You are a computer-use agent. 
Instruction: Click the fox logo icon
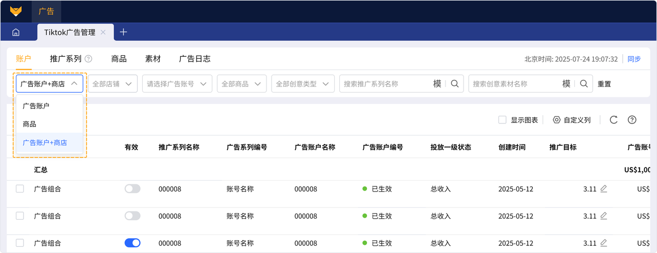point(16,11)
